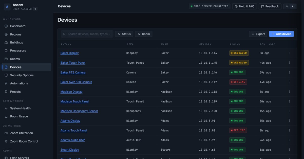Image resolution: width=304 pixels, height=159 pixels.
Task: Click the Add device button
Action: point(281,34)
